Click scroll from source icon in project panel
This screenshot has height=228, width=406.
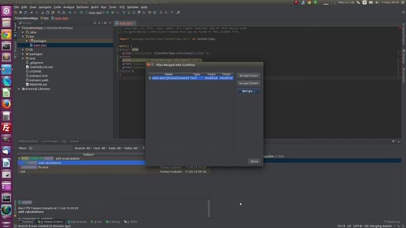pos(95,23)
